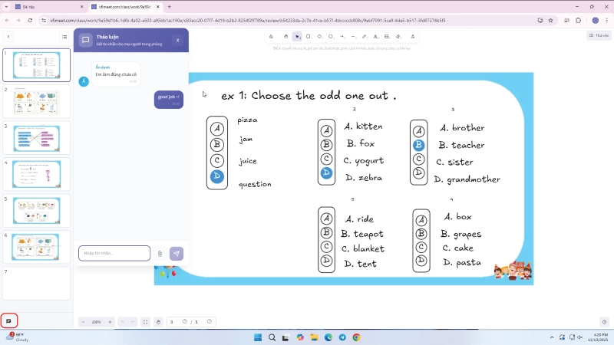Open the Thư viện library panel

(x=599, y=36)
